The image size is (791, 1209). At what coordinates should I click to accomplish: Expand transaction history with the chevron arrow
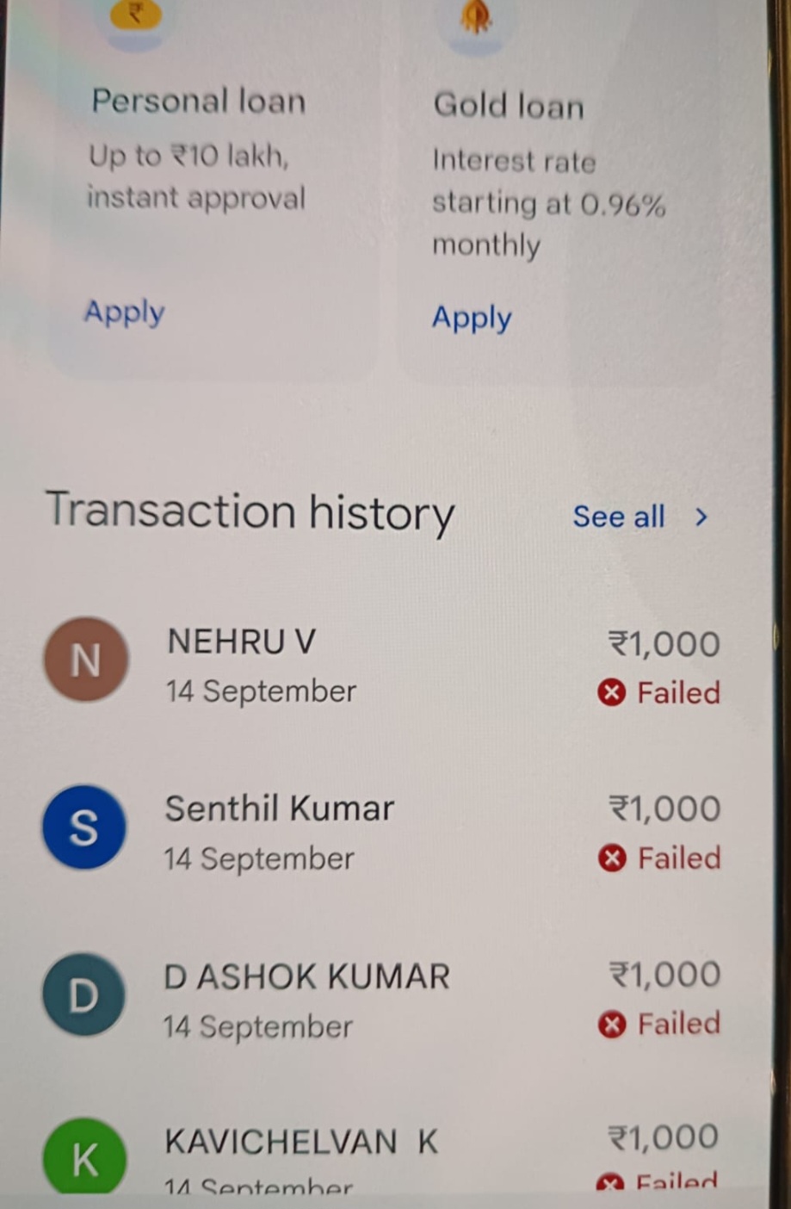point(701,517)
